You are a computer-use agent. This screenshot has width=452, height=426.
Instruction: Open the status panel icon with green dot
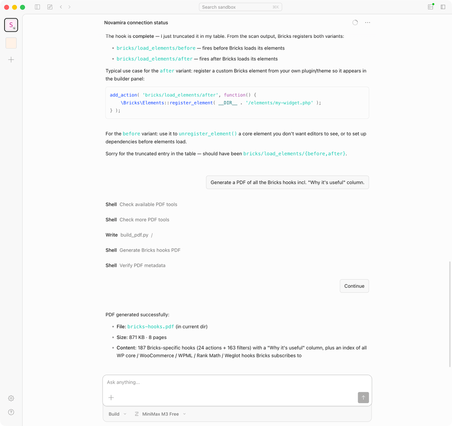click(431, 7)
